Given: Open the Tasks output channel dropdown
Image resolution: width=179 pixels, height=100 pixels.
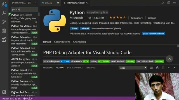Looking at the screenshot, I should click(x=133, y=68).
